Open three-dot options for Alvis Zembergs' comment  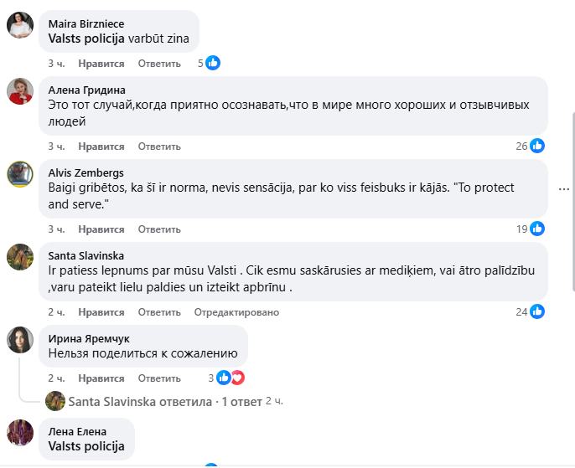(x=564, y=188)
